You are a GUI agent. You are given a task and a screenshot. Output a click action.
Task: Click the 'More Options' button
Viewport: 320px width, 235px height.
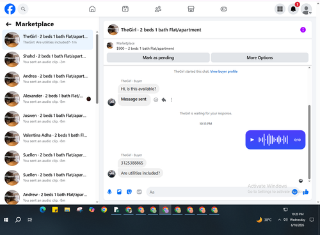[260, 57]
